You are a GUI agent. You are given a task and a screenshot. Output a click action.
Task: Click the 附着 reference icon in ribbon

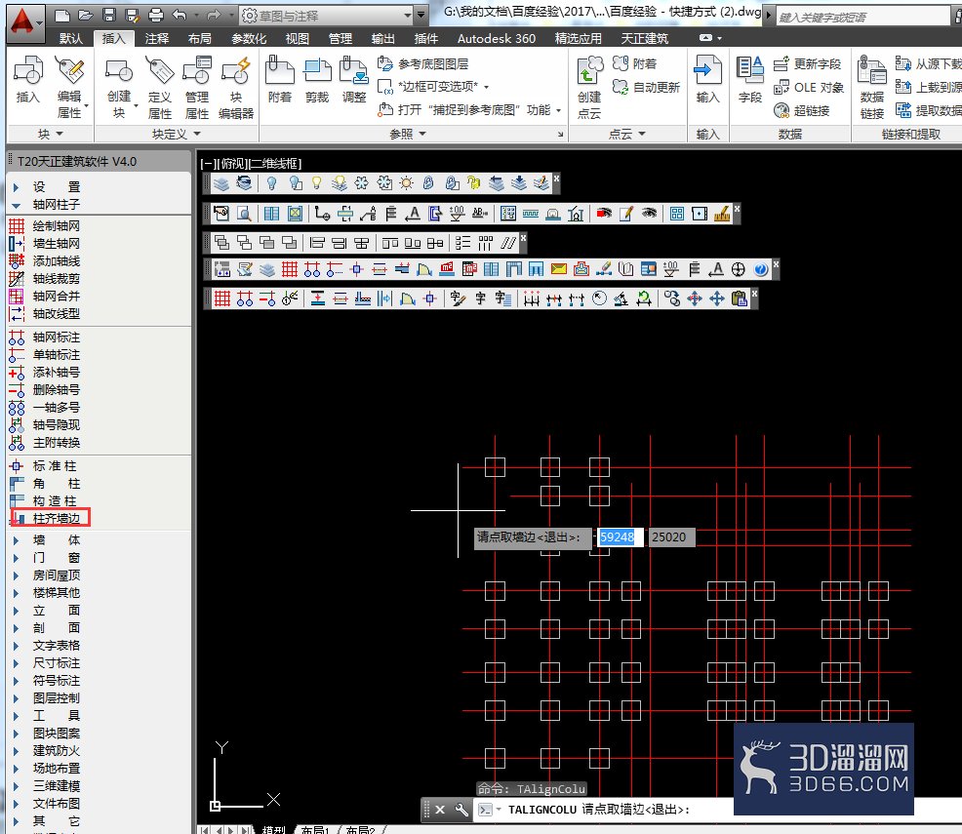(280, 80)
